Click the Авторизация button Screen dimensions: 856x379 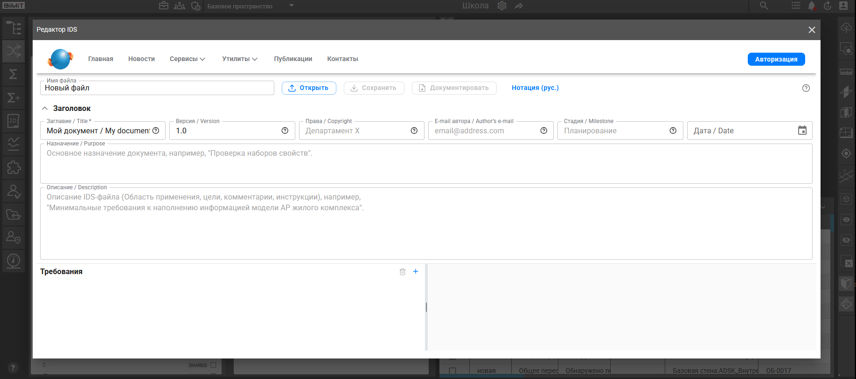pyautogui.click(x=776, y=59)
